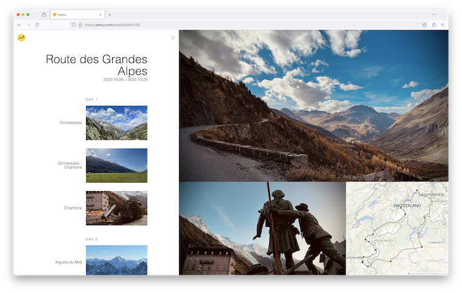462x293 pixels.
Task: Bookmark this page with the star icon
Action: [x=424, y=25]
